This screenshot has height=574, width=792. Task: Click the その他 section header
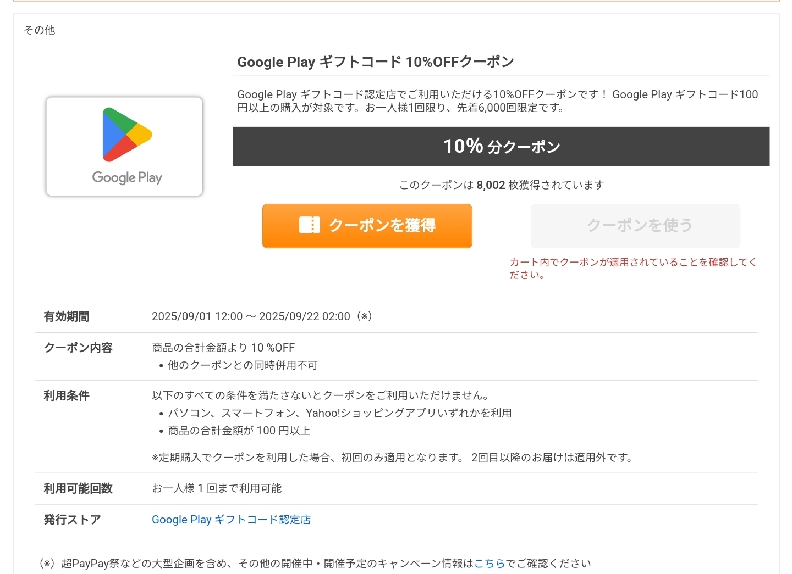pyautogui.click(x=40, y=30)
